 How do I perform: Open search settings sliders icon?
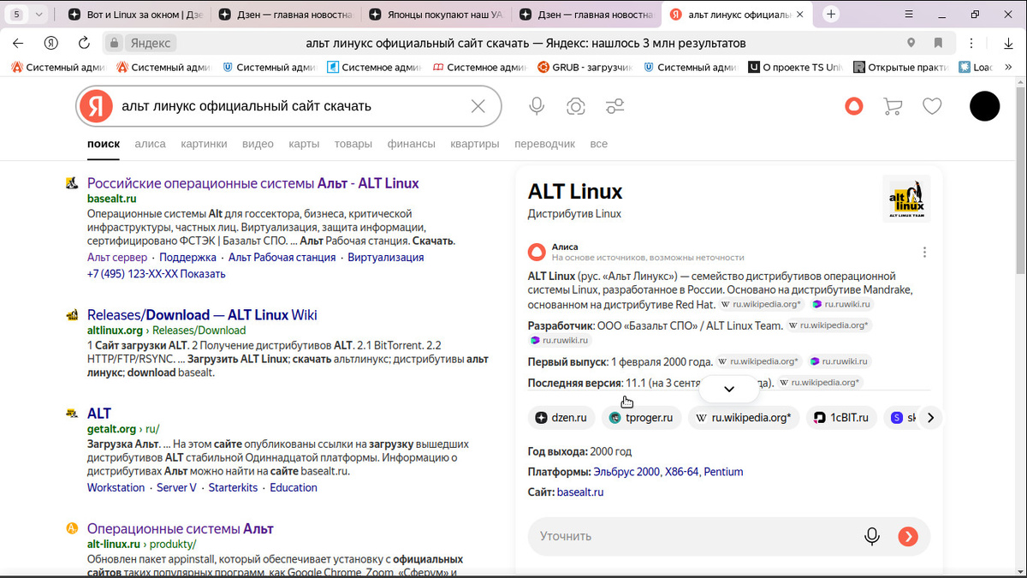tap(614, 106)
